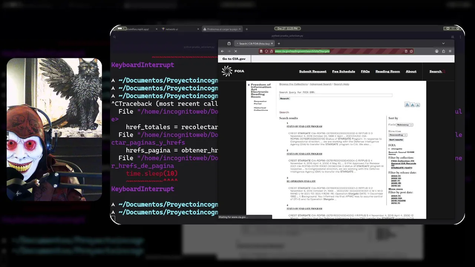Open About in FOIA navigation
This screenshot has width=475, height=267.
(x=411, y=72)
